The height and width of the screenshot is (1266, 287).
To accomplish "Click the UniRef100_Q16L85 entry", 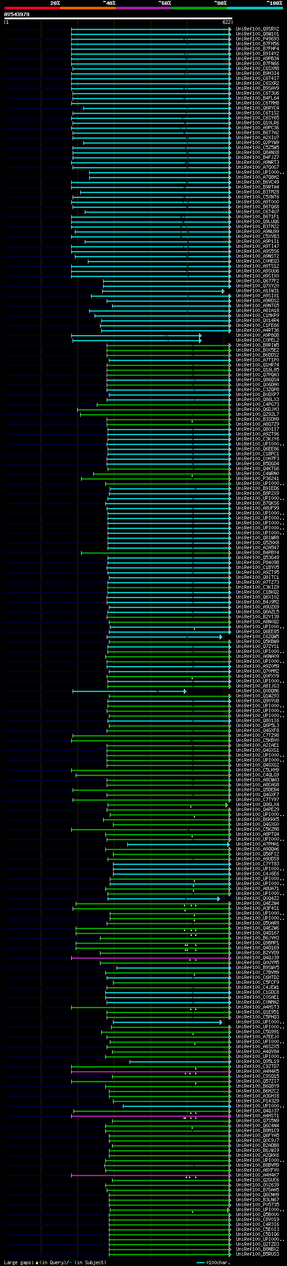I will click(257, 370).
